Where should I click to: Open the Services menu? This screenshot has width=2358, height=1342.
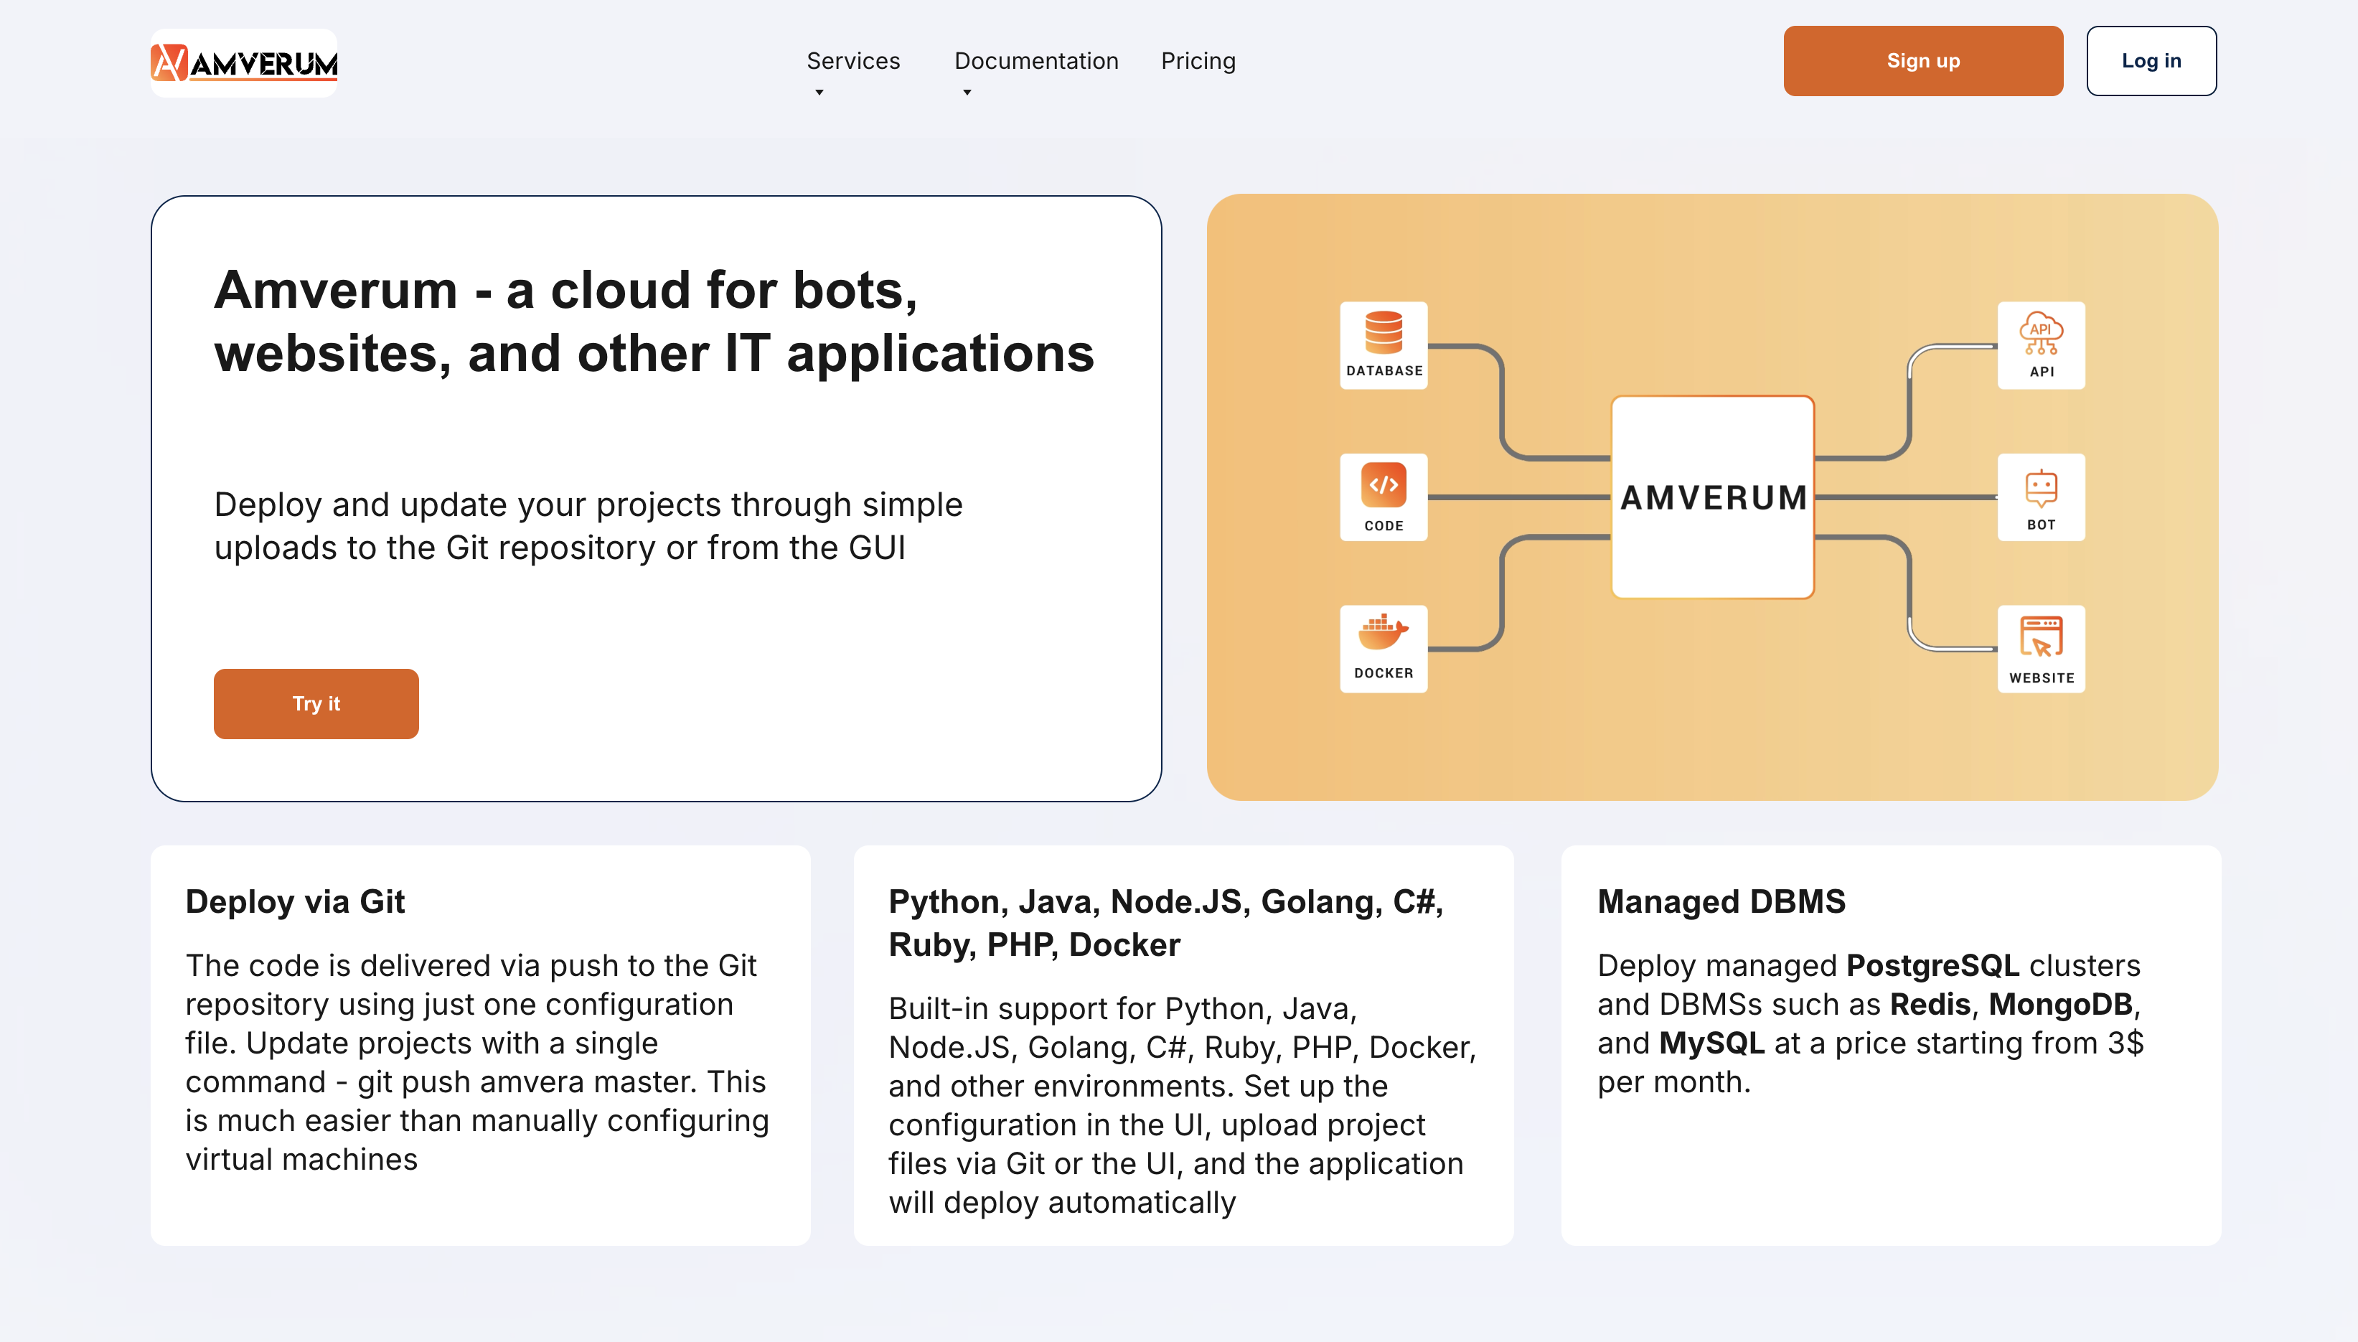tap(853, 61)
